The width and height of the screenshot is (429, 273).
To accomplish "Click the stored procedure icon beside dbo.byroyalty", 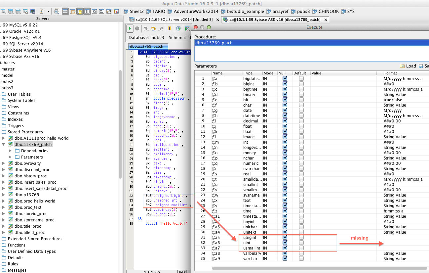I will tap(11, 163).
